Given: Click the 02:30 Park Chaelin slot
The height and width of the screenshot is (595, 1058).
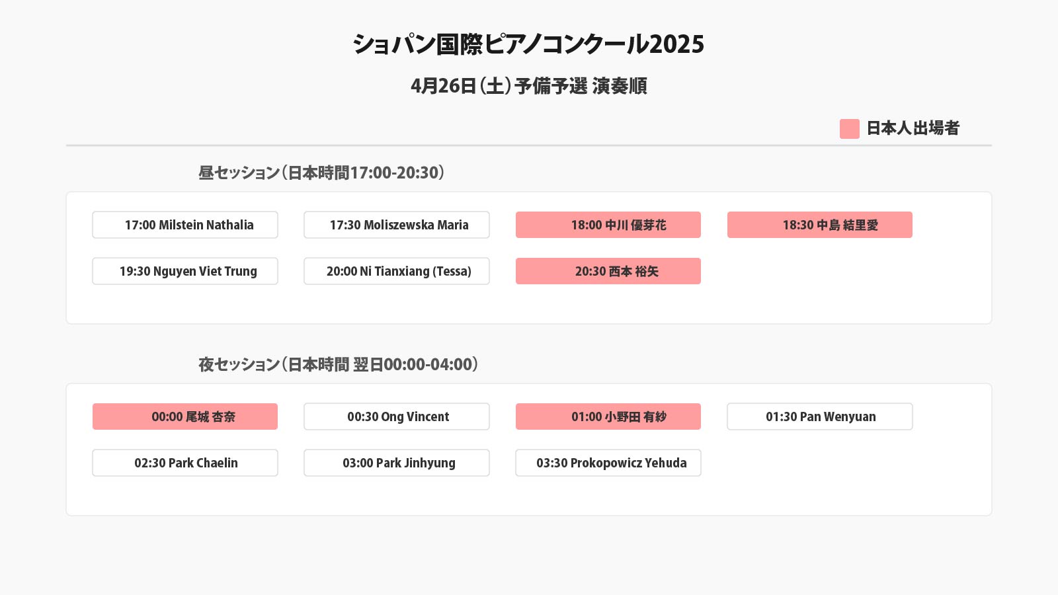Looking at the screenshot, I should click(185, 463).
